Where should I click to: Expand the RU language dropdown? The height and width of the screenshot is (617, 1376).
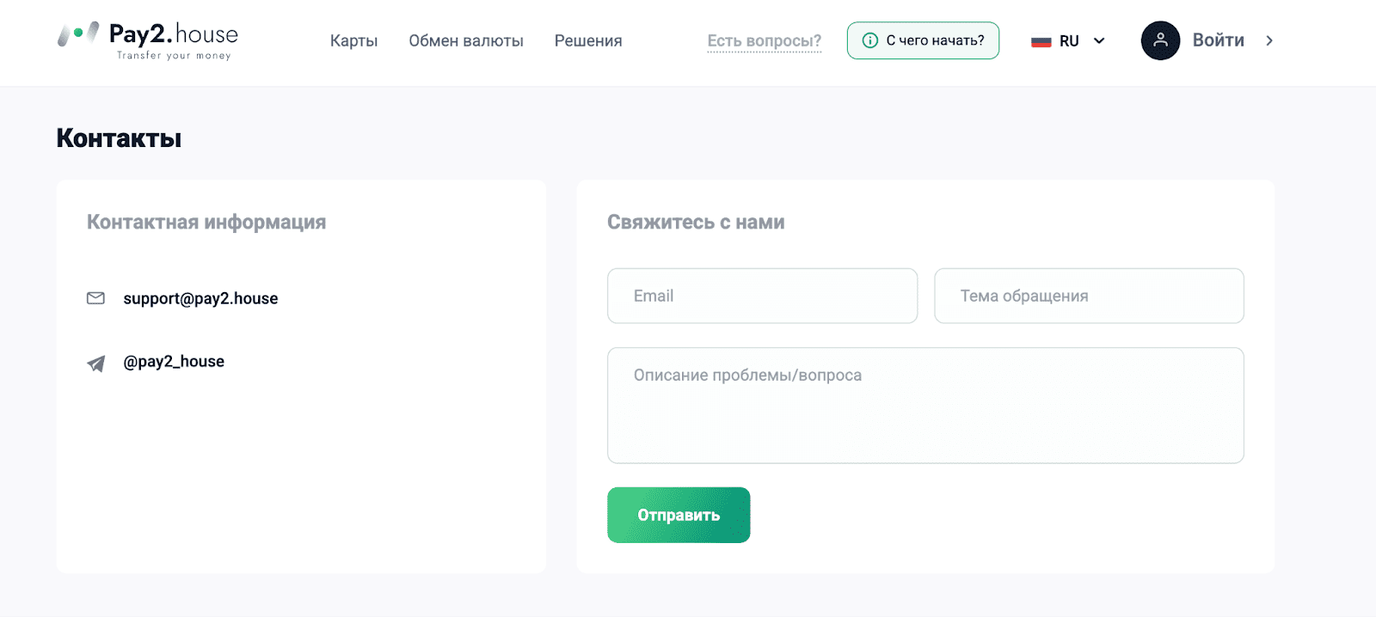(x=1068, y=41)
